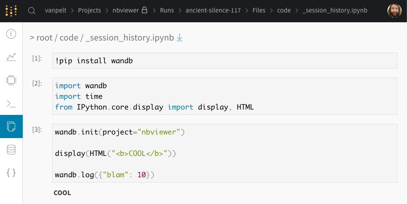Click root in the file path
Viewport: 407px width, 204px height.
[x=44, y=38]
